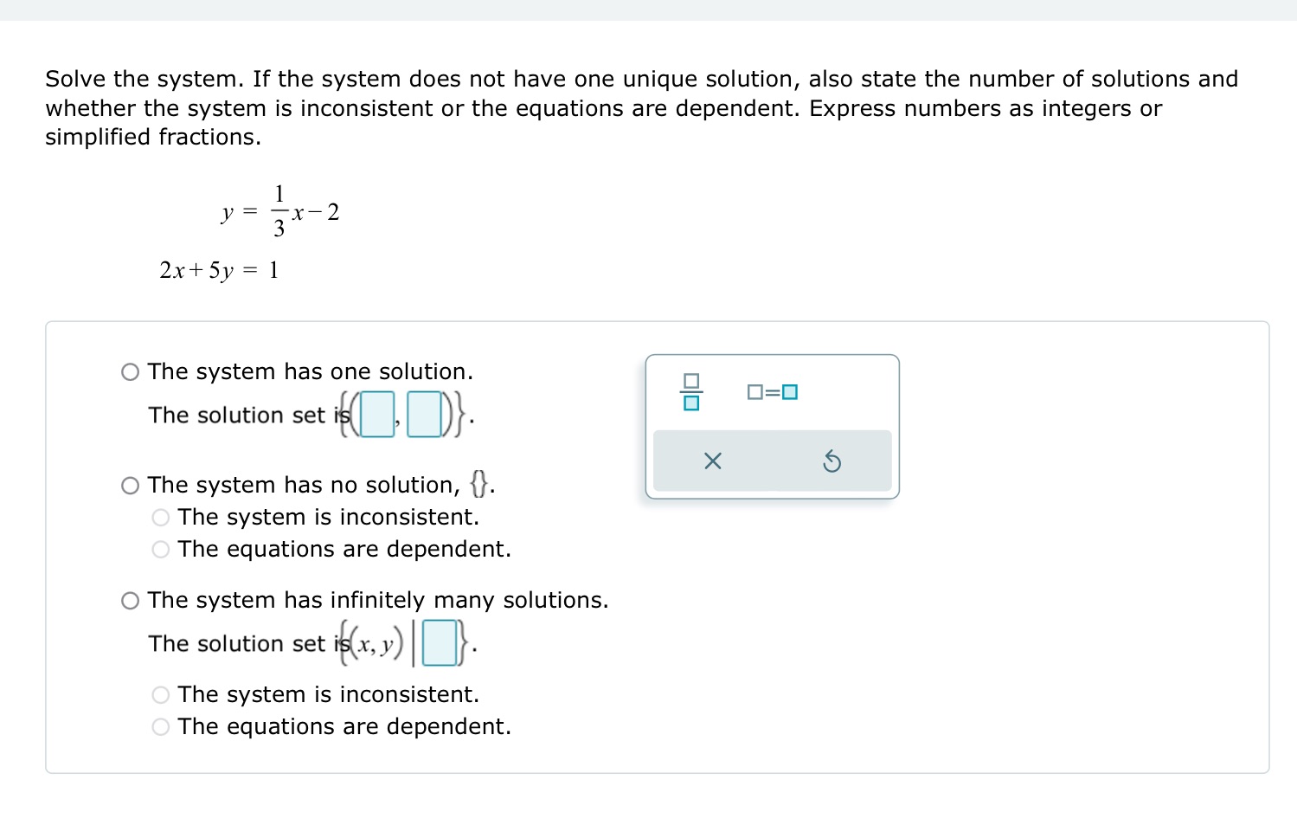Insert a fraction template from the math palette
1297x825 pixels.
[x=690, y=392]
